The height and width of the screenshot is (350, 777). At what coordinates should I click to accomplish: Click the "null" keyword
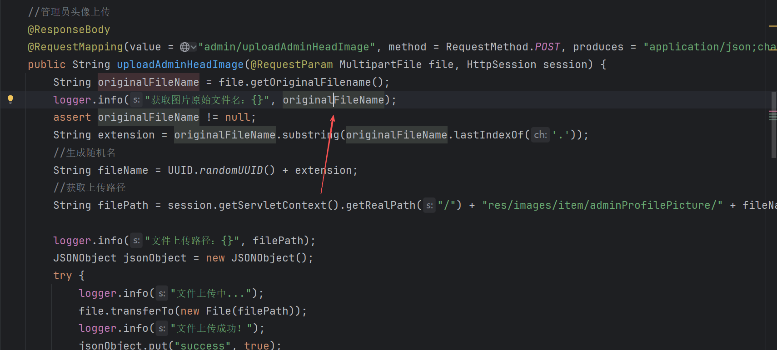[x=238, y=117]
